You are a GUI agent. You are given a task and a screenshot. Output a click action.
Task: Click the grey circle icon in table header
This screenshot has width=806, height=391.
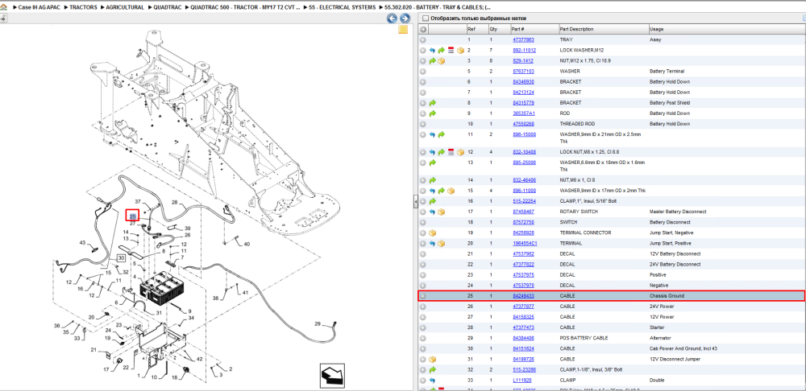(x=423, y=29)
